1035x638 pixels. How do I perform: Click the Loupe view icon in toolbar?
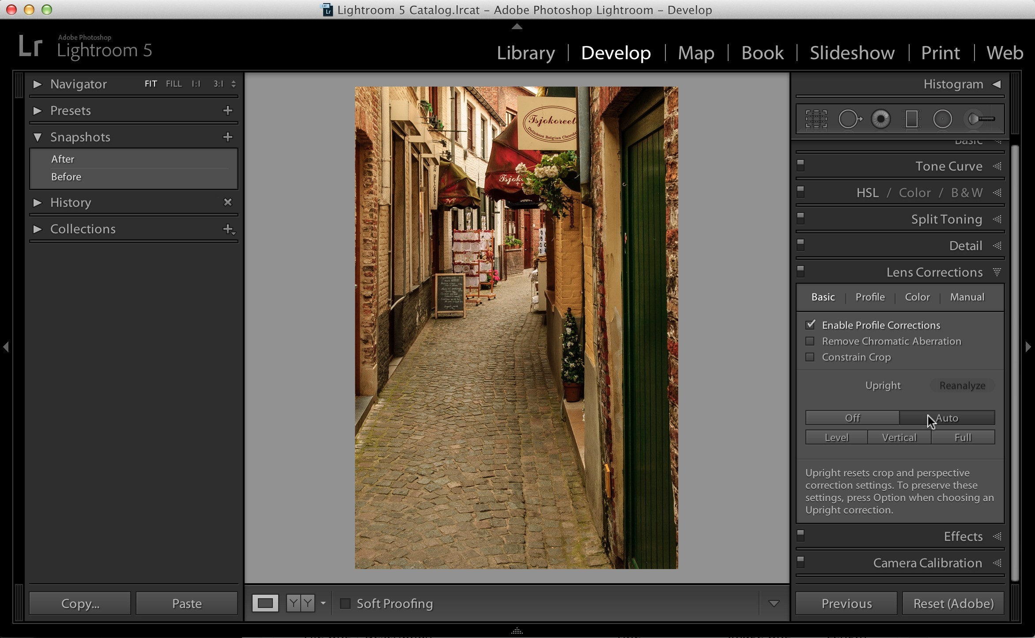click(x=265, y=603)
